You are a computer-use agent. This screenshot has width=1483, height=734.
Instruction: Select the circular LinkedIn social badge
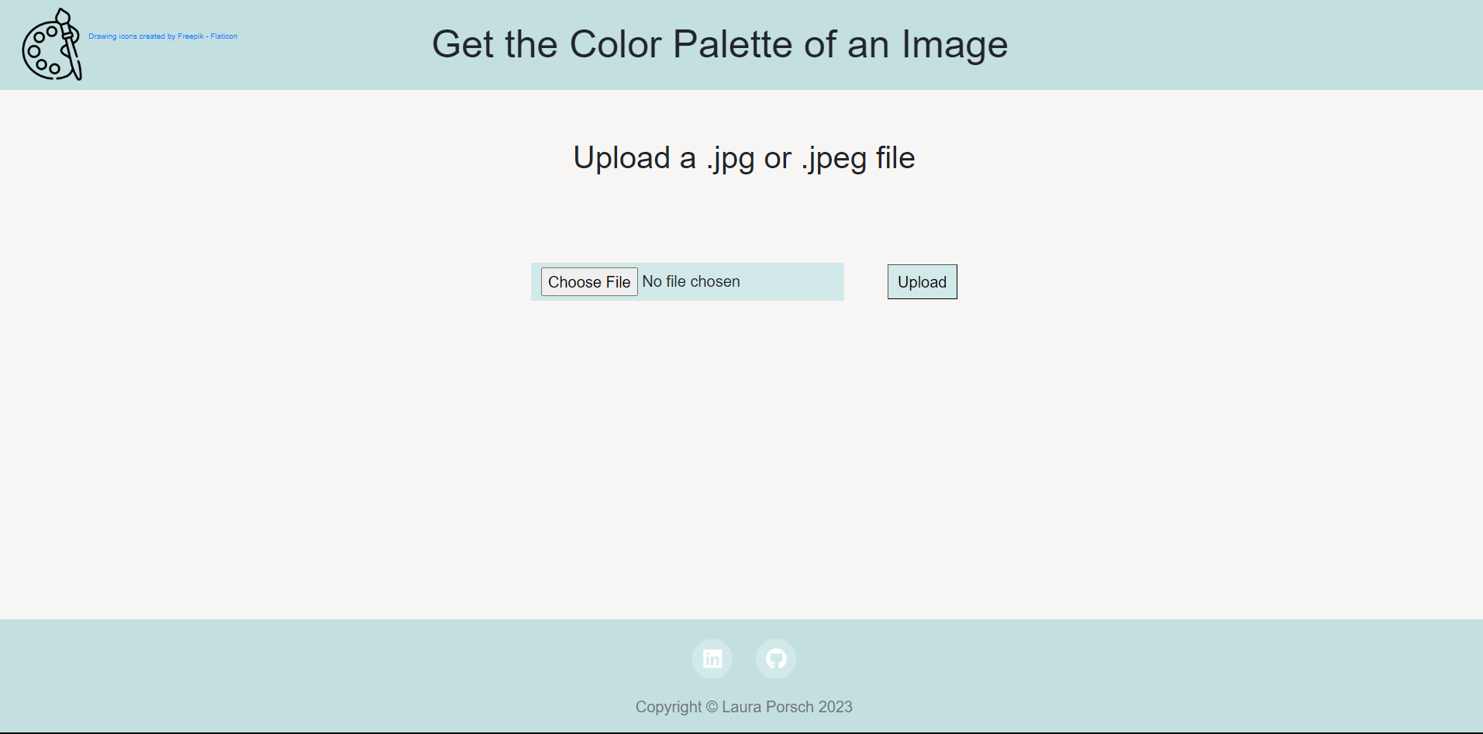pyautogui.click(x=711, y=658)
